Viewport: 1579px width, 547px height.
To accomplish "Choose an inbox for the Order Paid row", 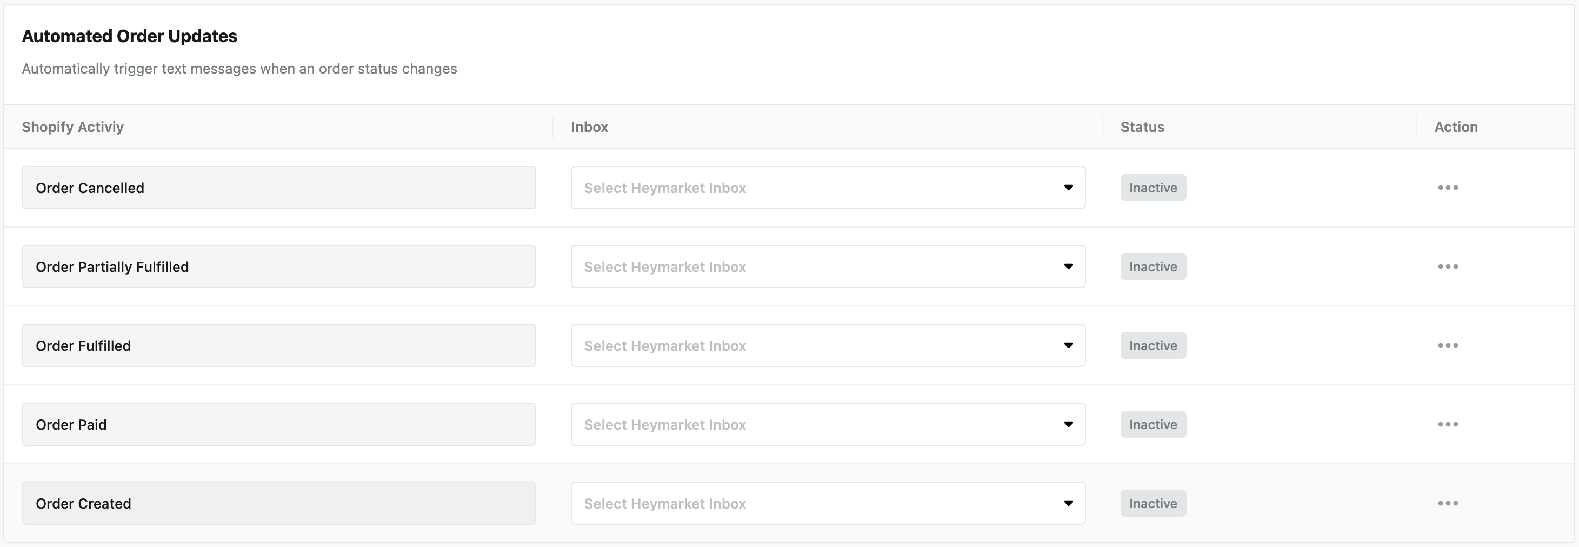I will 828,424.
